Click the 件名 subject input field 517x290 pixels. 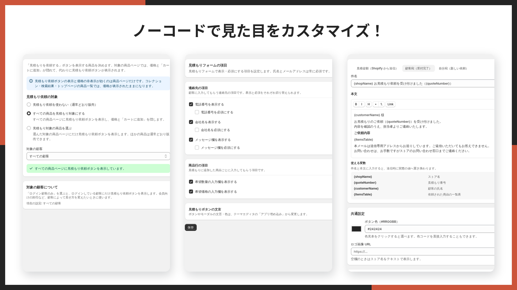coord(423,83)
